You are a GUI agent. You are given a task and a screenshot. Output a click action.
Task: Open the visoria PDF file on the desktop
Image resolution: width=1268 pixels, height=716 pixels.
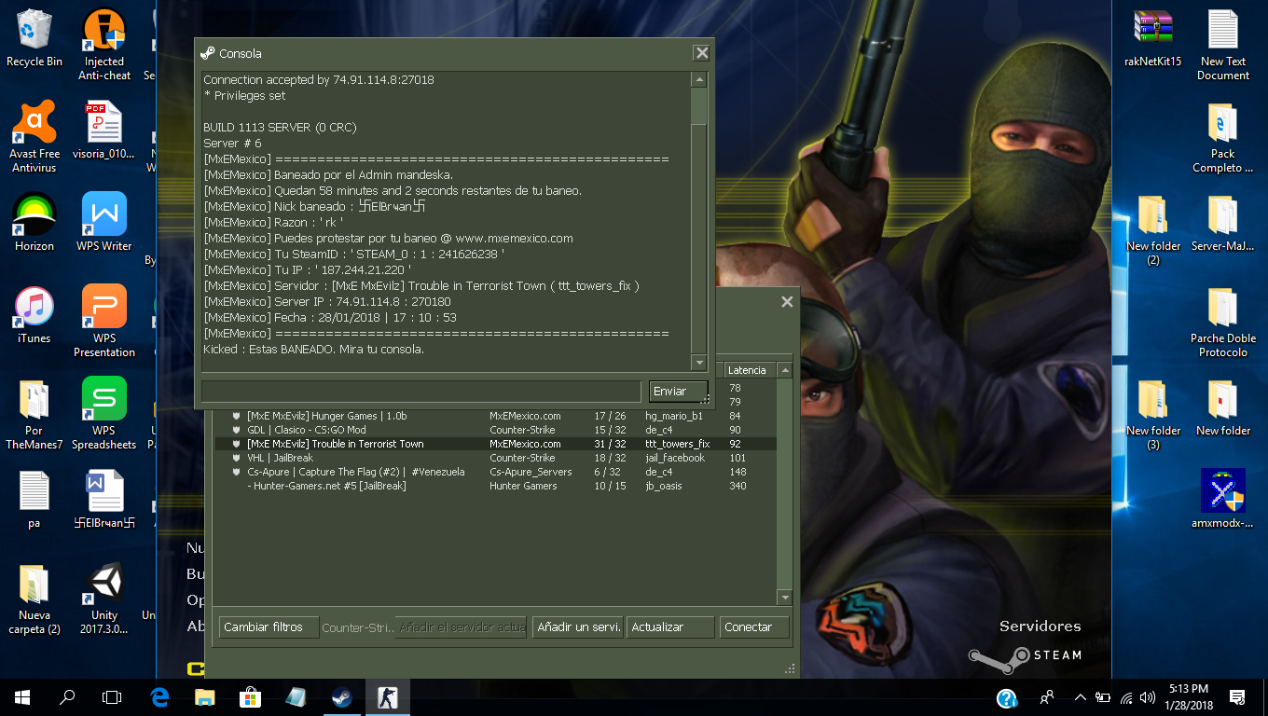104,131
